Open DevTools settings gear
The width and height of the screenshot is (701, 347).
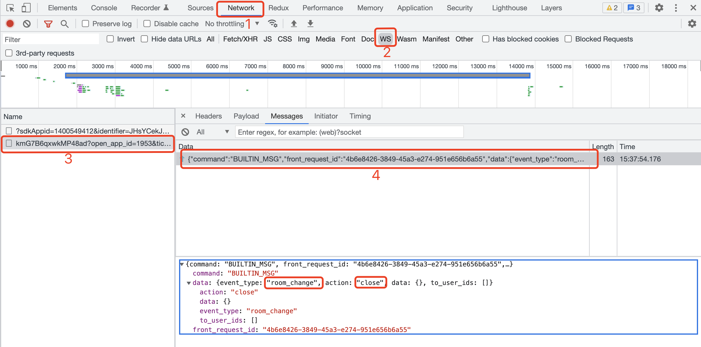pyautogui.click(x=659, y=8)
